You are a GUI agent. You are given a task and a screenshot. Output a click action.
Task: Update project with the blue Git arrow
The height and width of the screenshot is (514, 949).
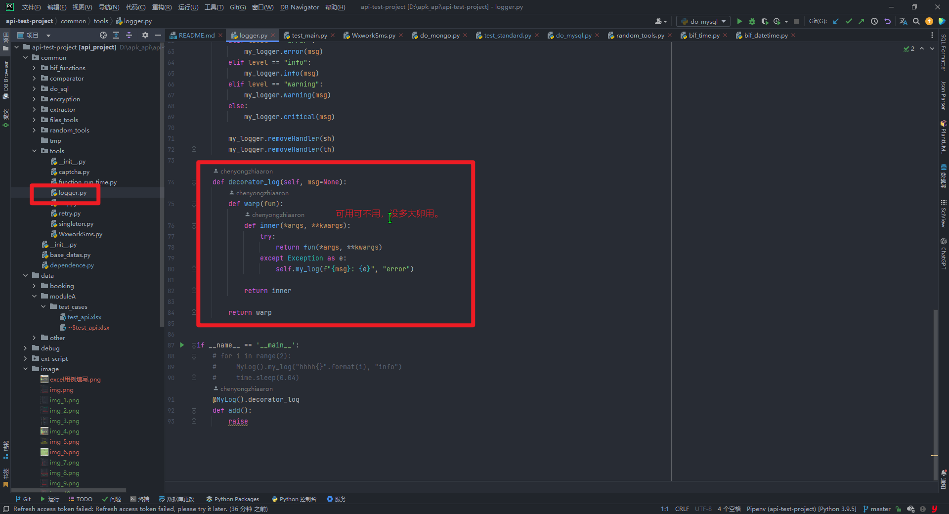836,21
